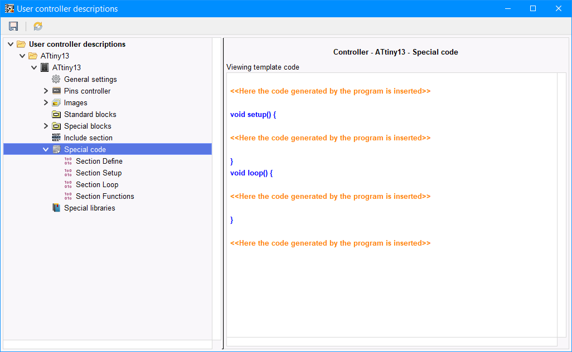
Task: Expand the Images node
Action: click(x=46, y=102)
